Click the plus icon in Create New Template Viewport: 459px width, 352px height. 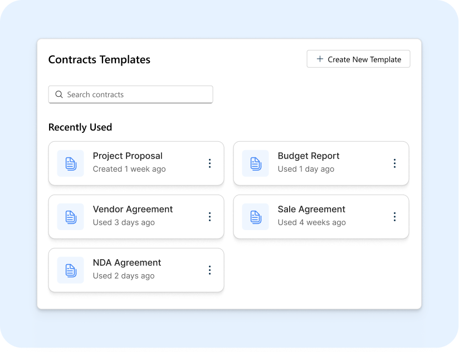[x=320, y=59]
